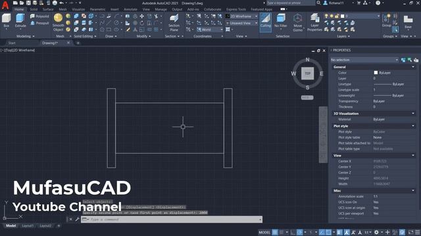Viewport: 421px width, 236px height.
Task: Toggle MODEL space button in status bar
Action: tap(264, 232)
